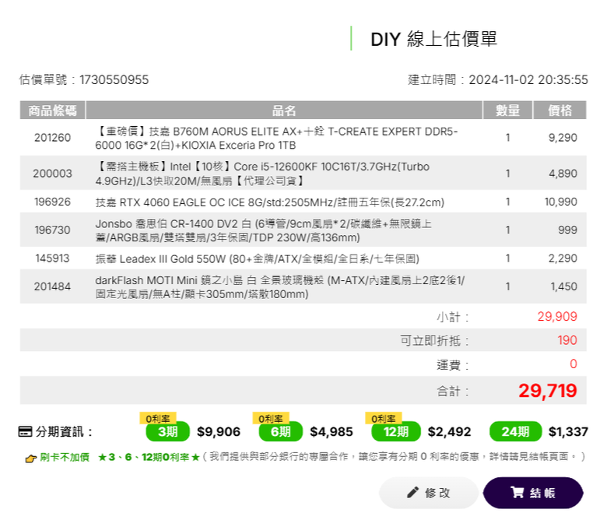Viewport: 607px width, 527px height.
Task: Click the Jonsbo CR-1400 DV2 product name
Action: click(x=263, y=230)
